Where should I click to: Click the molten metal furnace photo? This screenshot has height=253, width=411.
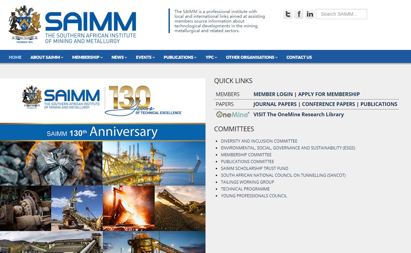[128, 208]
